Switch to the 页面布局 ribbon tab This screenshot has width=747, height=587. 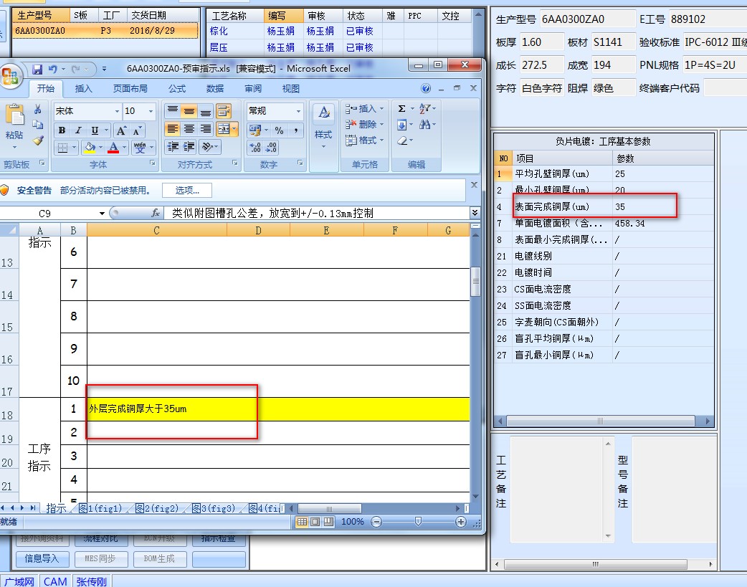[130, 89]
